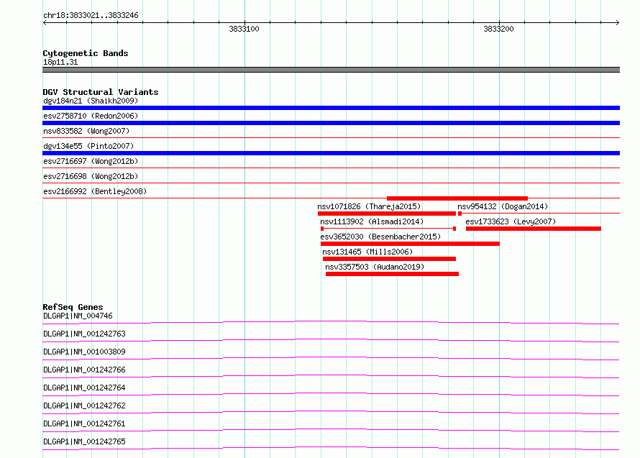Click the dgv184n21 (Shaikh2009) variant label
Screen dimensions: 640x458
(91, 101)
